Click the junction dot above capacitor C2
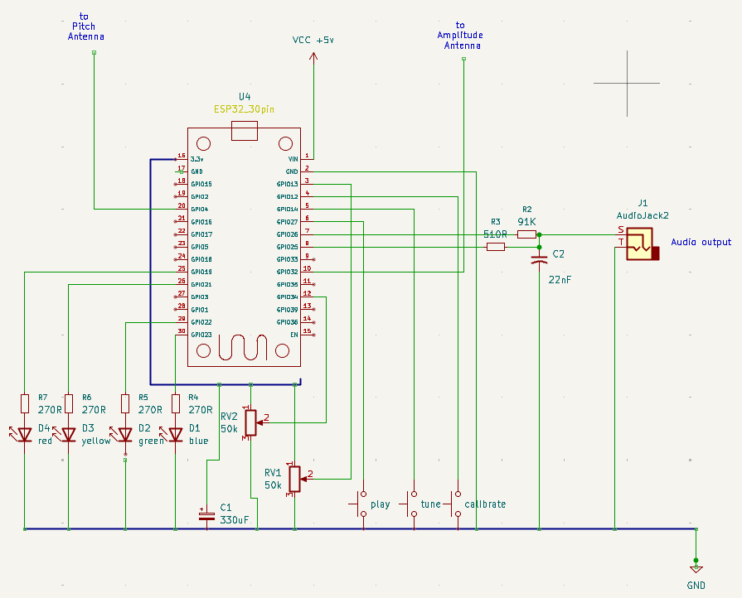The height and width of the screenshot is (598, 742). [x=539, y=247]
